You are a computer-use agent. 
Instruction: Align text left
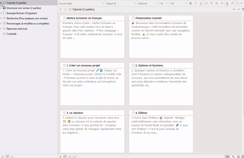tap(206, 3)
